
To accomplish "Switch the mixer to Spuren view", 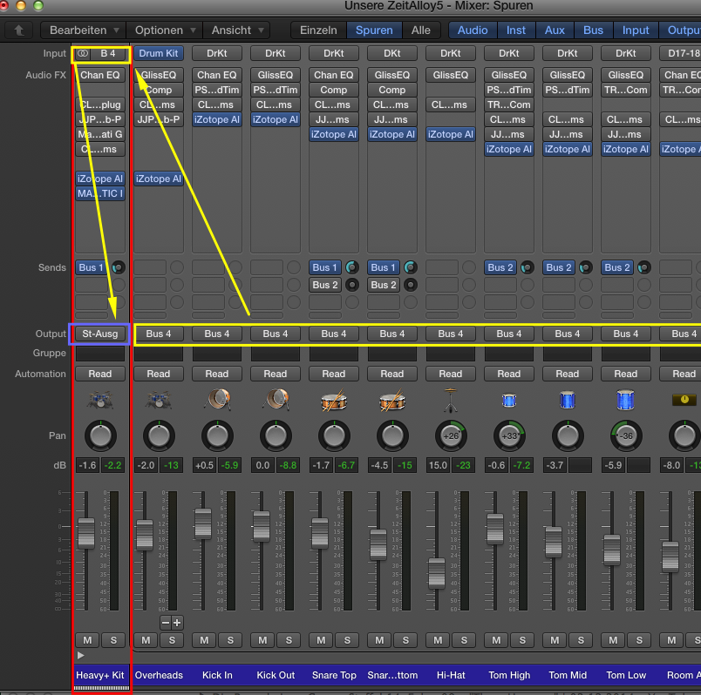I will tap(374, 30).
